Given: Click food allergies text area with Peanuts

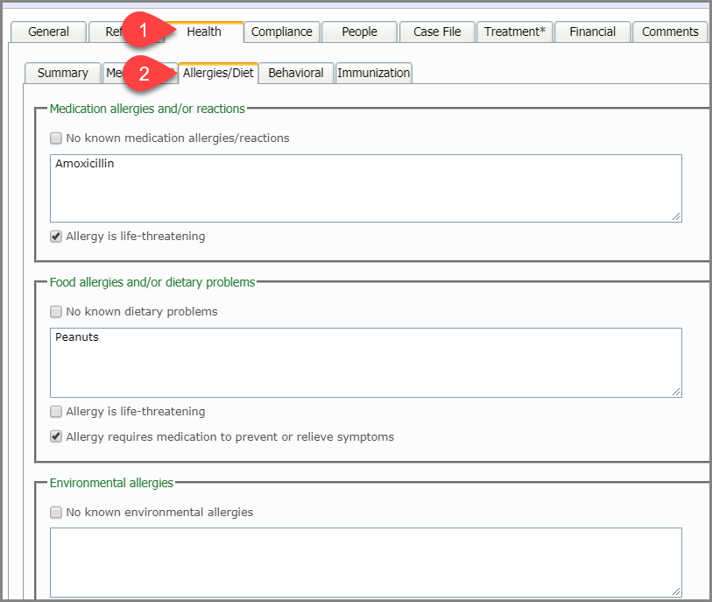Looking at the screenshot, I should [366, 363].
